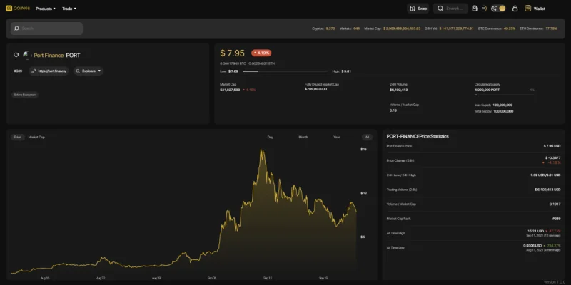Open the Products menu
This screenshot has width=571, height=285.
point(46,9)
